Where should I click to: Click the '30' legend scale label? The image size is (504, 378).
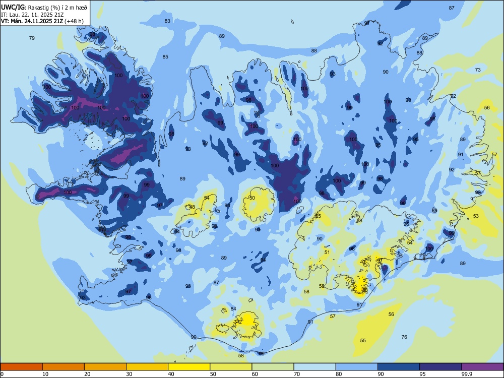tap(129, 374)
